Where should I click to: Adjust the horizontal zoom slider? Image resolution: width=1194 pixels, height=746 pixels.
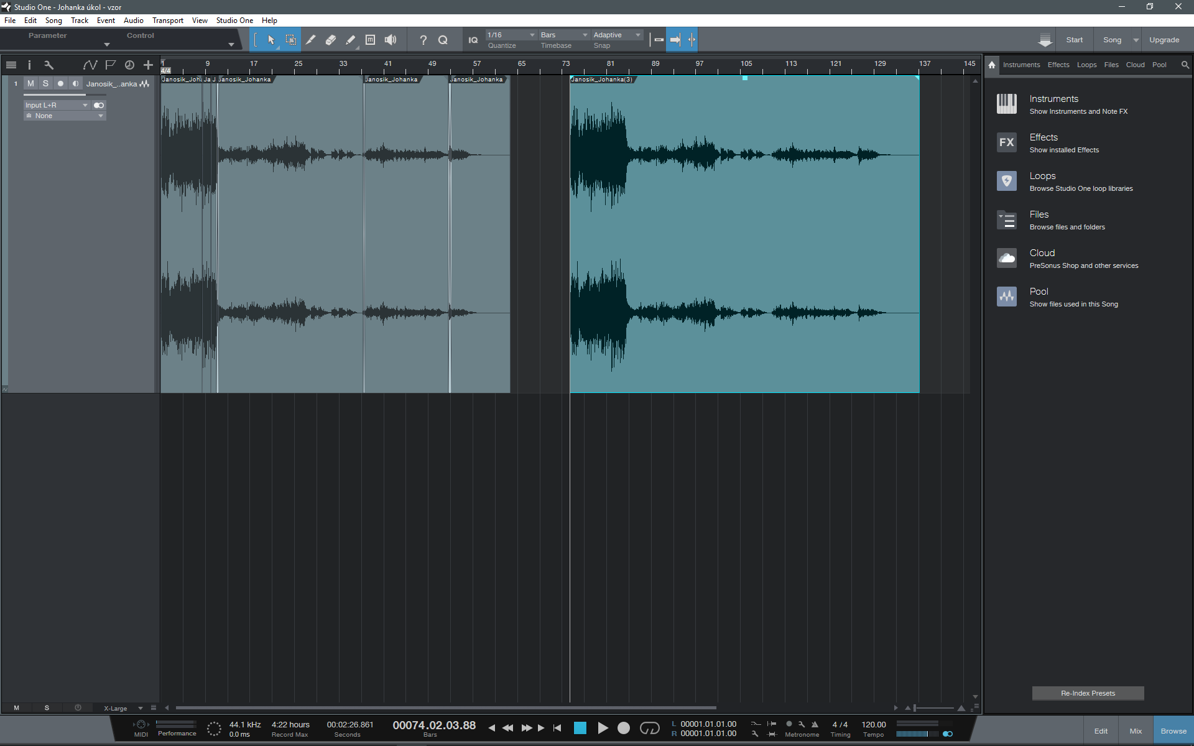(x=934, y=708)
